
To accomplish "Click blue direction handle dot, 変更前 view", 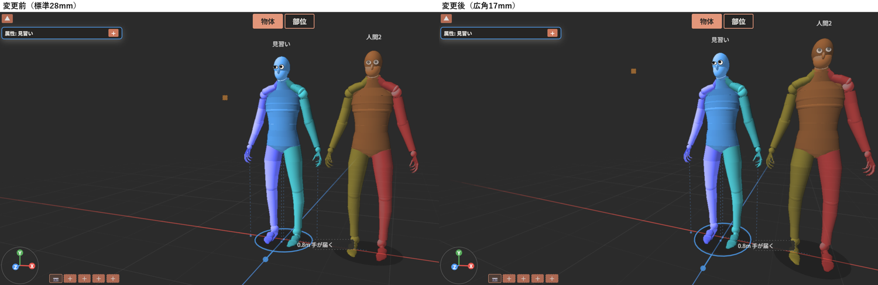I will 265,259.
